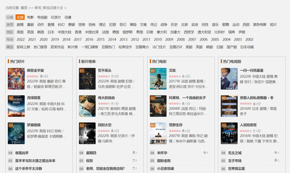Select the 人民检察官 poster thumbnail
This screenshot has width=290, height=173.
tap(229, 133)
